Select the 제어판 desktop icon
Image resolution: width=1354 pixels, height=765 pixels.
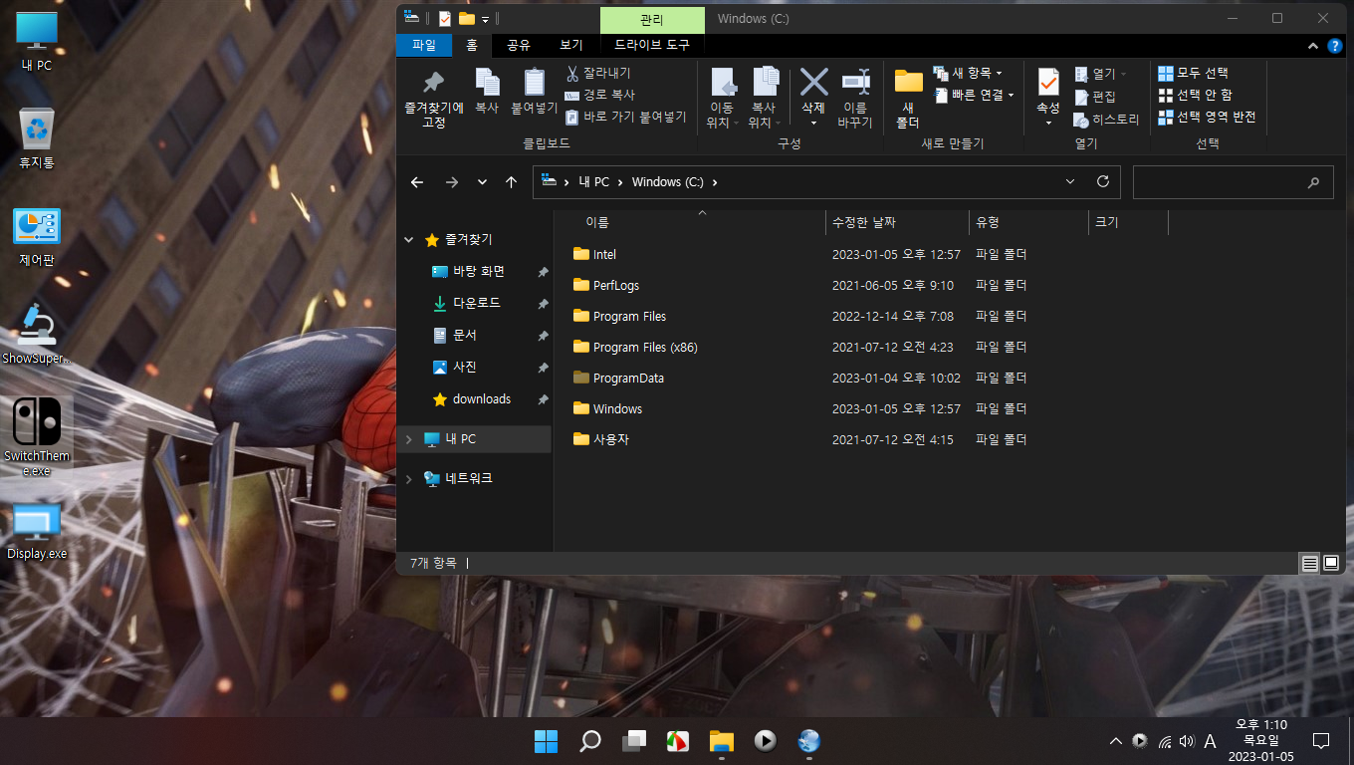(x=37, y=237)
